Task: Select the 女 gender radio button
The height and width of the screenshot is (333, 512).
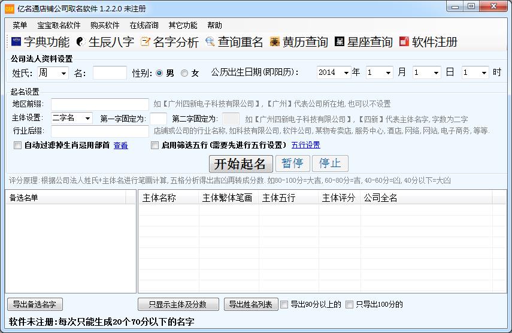Action: [184, 73]
